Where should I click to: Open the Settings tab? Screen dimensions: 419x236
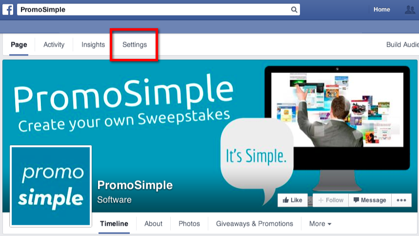pyautogui.click(x=135, y=45)
